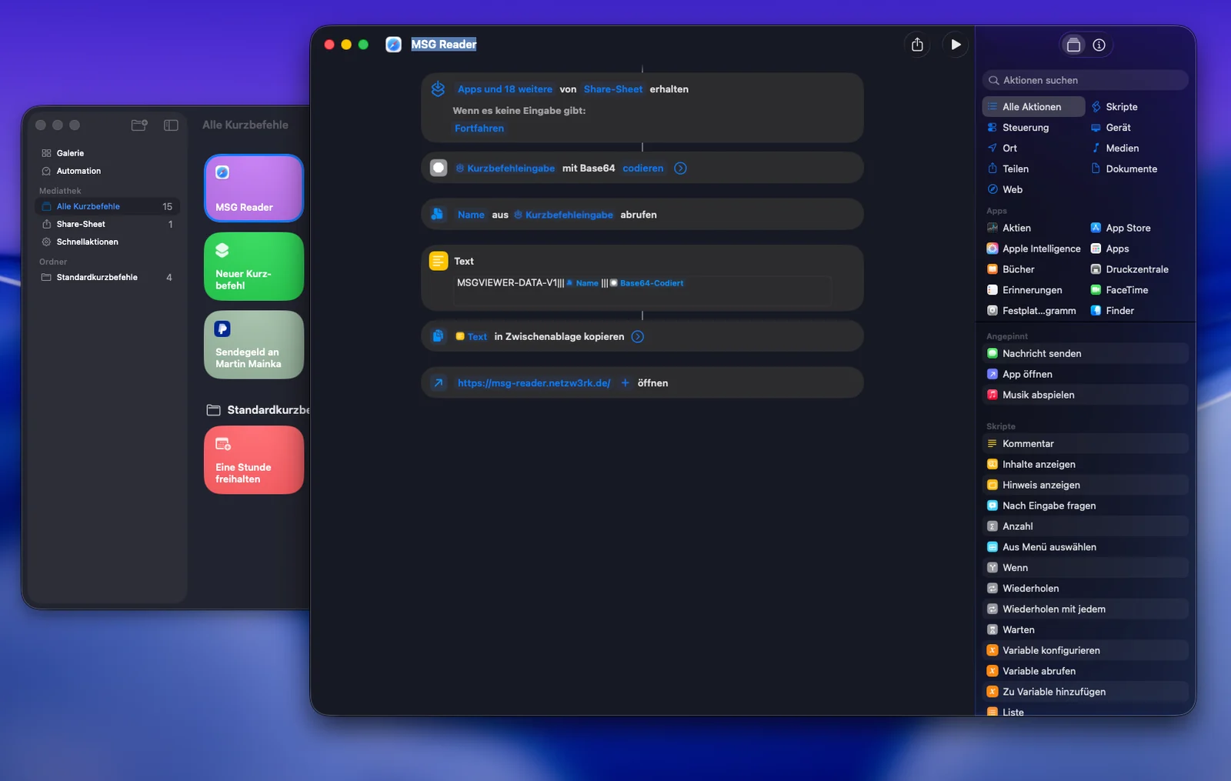
Task: Click the open URL arrow icon
Action: click(x=438, y=382)
